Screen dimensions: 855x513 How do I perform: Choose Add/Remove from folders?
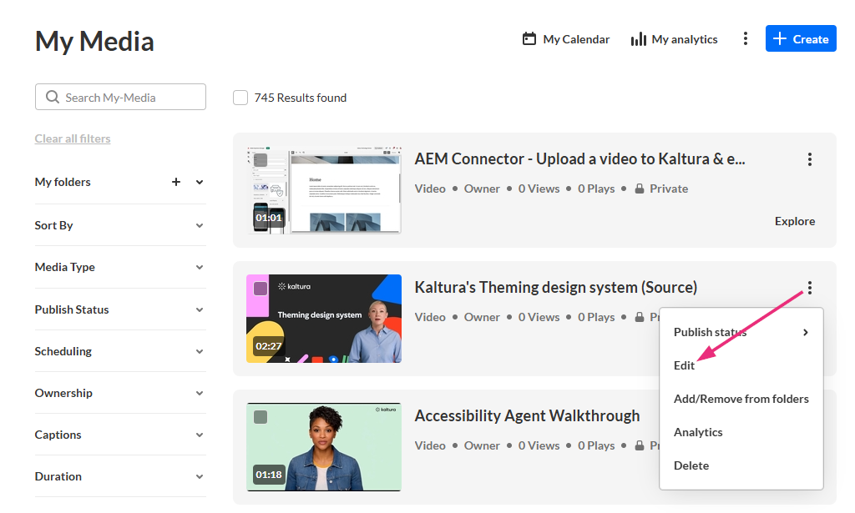coord(741,399)
